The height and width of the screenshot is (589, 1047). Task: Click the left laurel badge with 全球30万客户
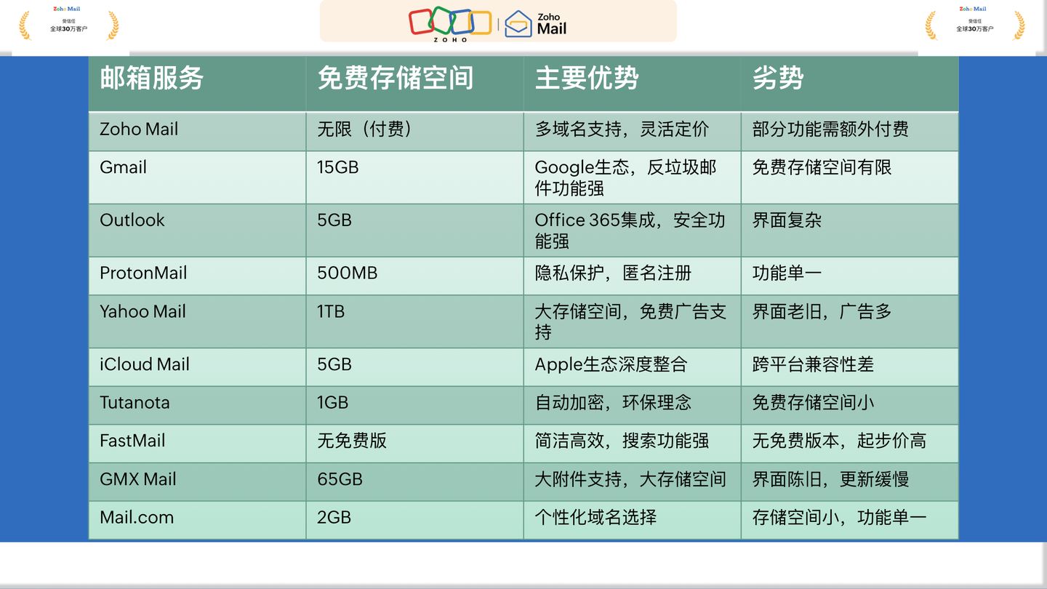pos(69,25)
